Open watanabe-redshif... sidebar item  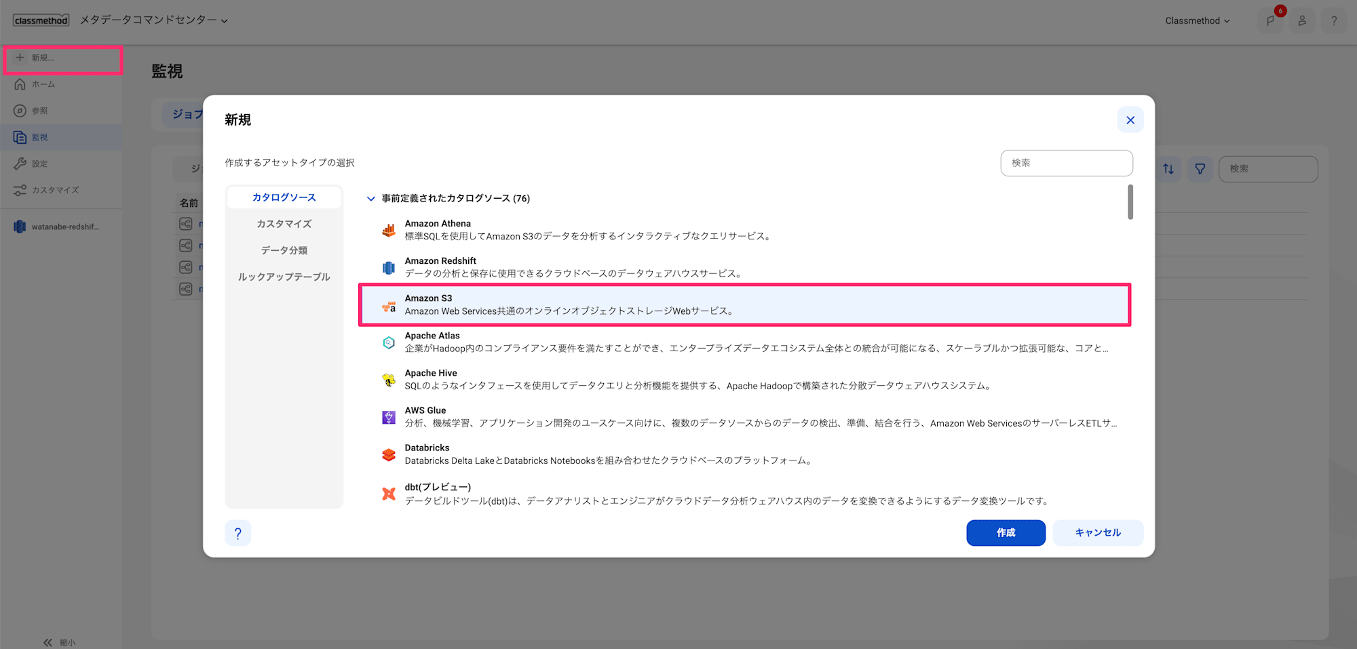pos(61,227)
